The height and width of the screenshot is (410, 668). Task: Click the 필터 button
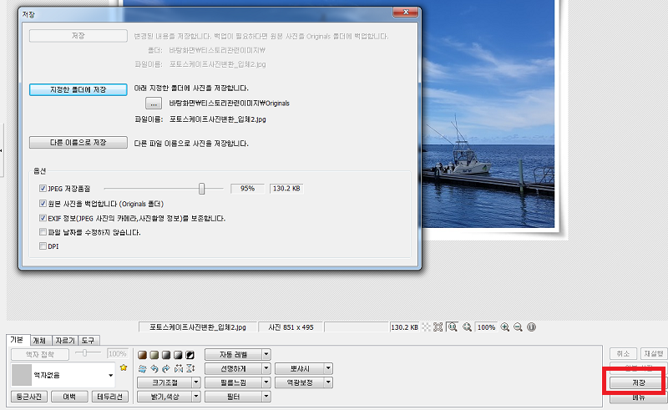point(234,397)
